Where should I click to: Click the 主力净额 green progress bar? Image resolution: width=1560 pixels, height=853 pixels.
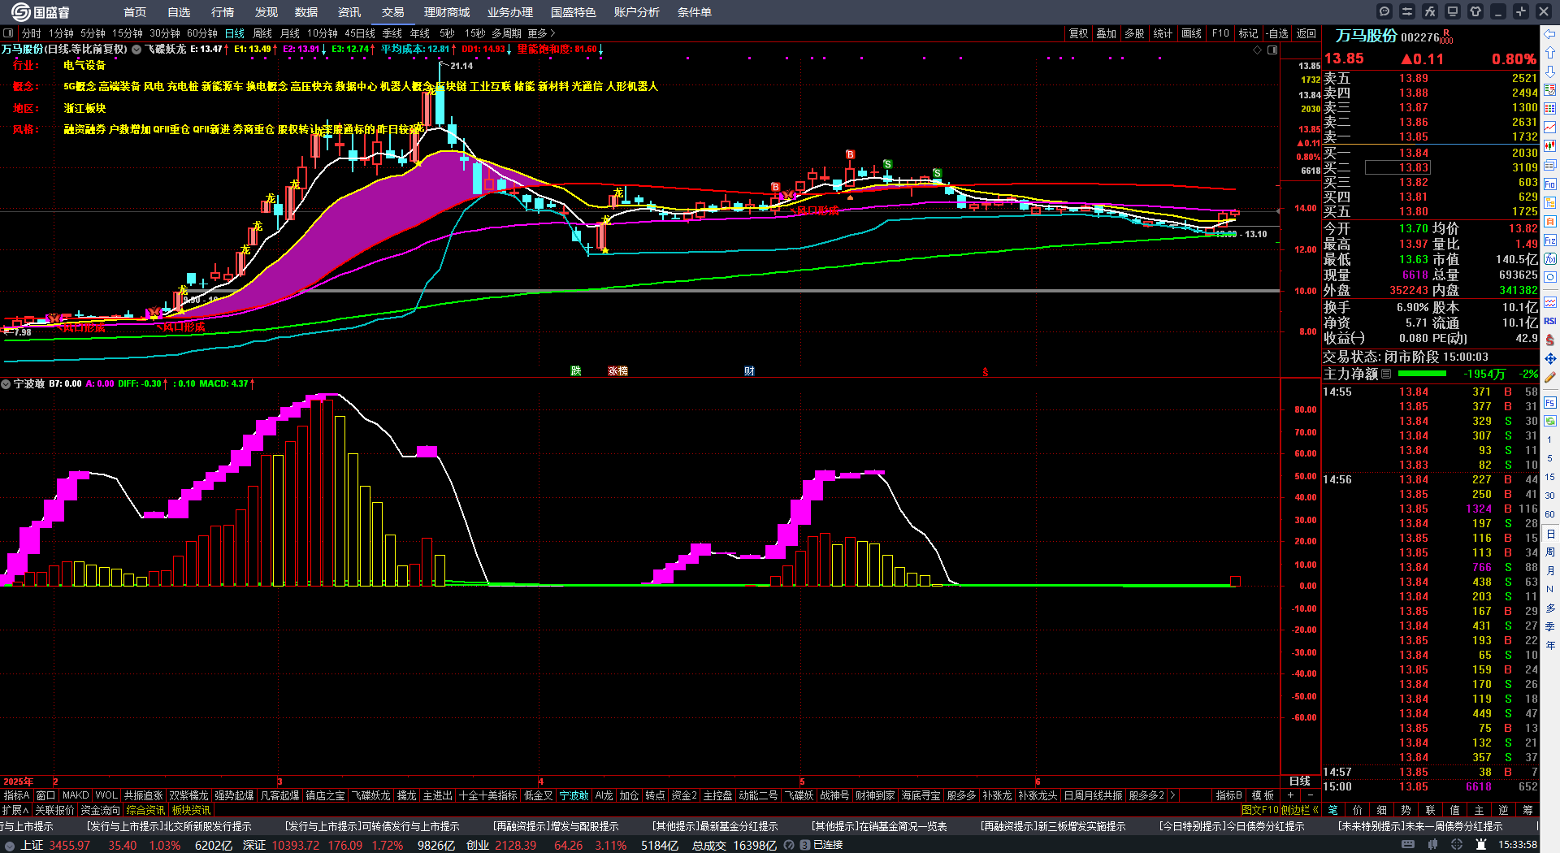[1422, 374]
